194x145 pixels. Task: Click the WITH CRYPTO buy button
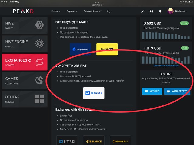coord(177,91)
